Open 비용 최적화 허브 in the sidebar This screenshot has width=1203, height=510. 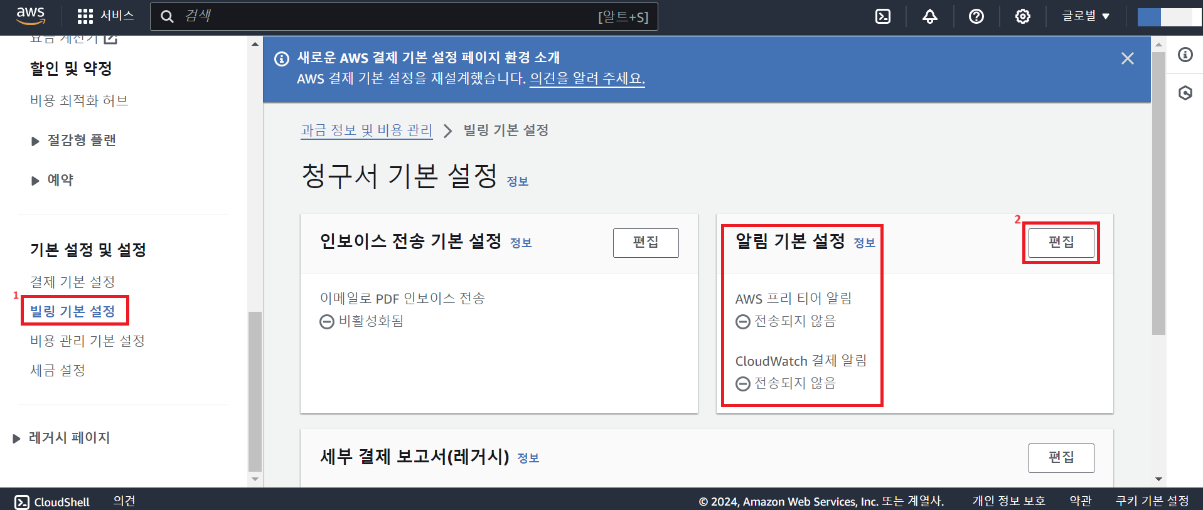click(79, 101)
